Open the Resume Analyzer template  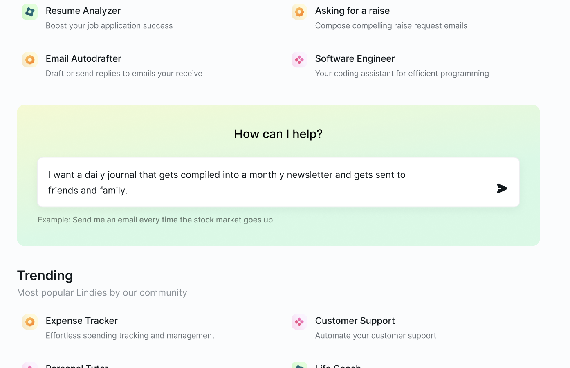coord(83,11)
